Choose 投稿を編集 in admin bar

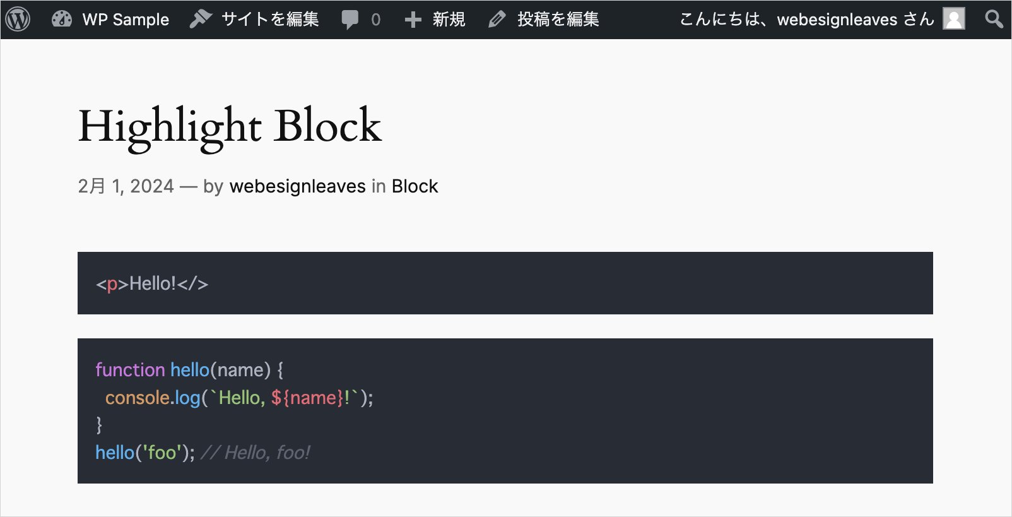[558, 20]
